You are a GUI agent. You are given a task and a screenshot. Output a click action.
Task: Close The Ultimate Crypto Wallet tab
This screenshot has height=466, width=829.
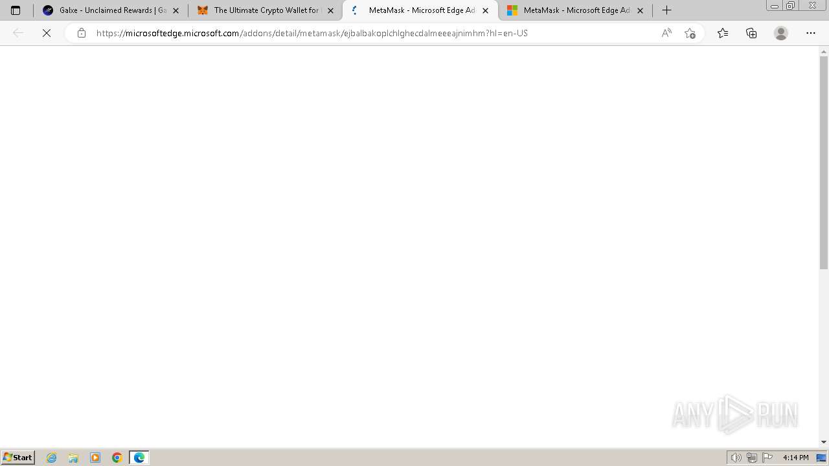[330, 10]
